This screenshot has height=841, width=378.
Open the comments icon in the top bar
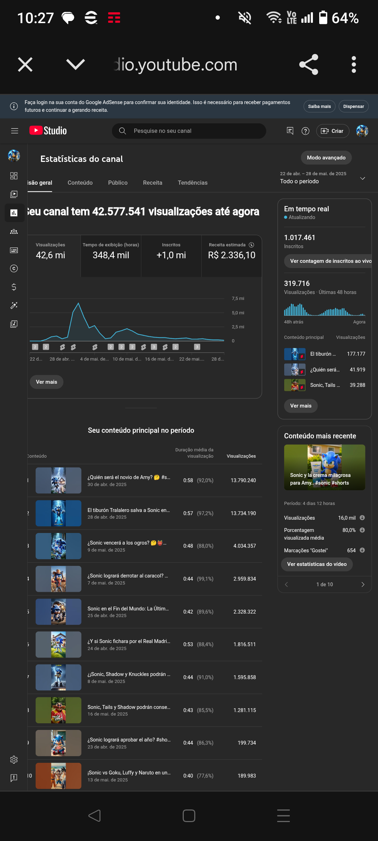(290, 131)
